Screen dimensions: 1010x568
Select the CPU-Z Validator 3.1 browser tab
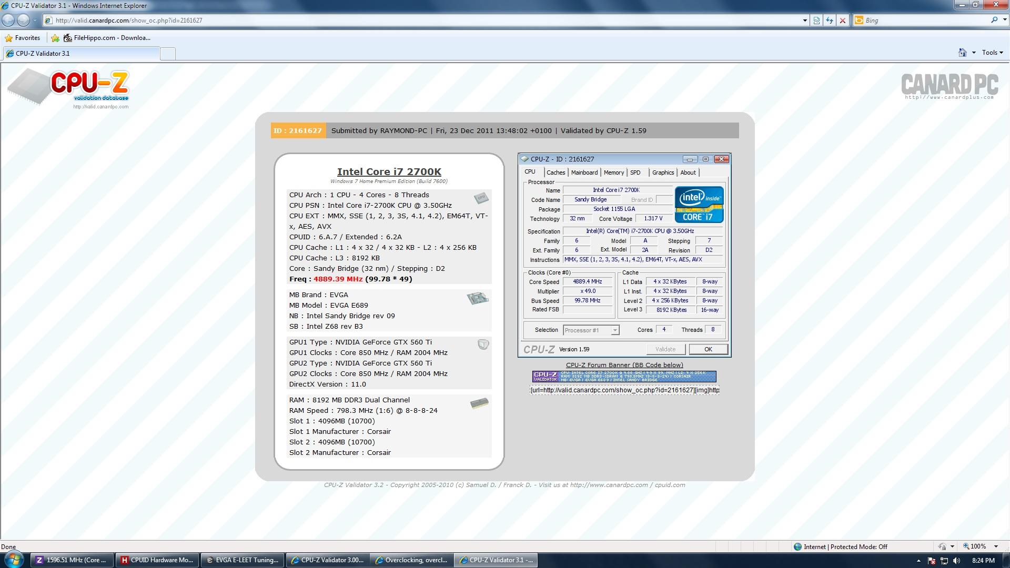[81, 54]
